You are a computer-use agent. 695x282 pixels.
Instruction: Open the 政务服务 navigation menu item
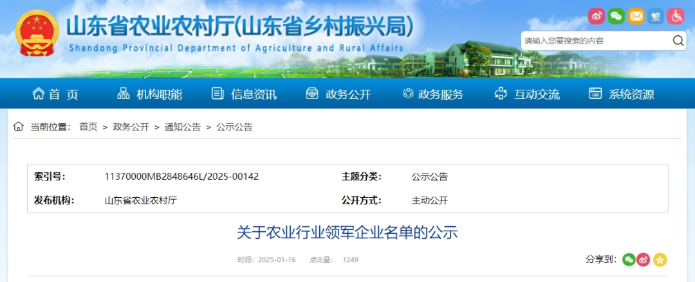tap(441, 94)
